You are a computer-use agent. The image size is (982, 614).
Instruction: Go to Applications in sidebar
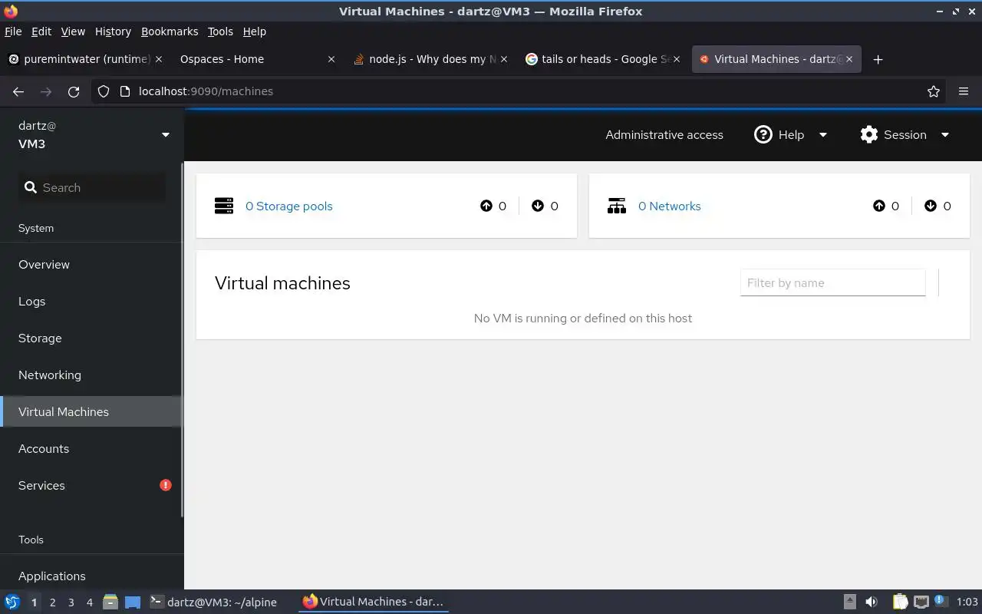91,576
